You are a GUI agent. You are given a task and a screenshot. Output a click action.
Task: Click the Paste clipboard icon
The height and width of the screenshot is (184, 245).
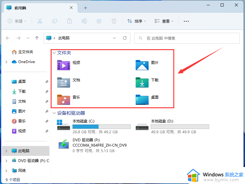[x=70, y=21]
